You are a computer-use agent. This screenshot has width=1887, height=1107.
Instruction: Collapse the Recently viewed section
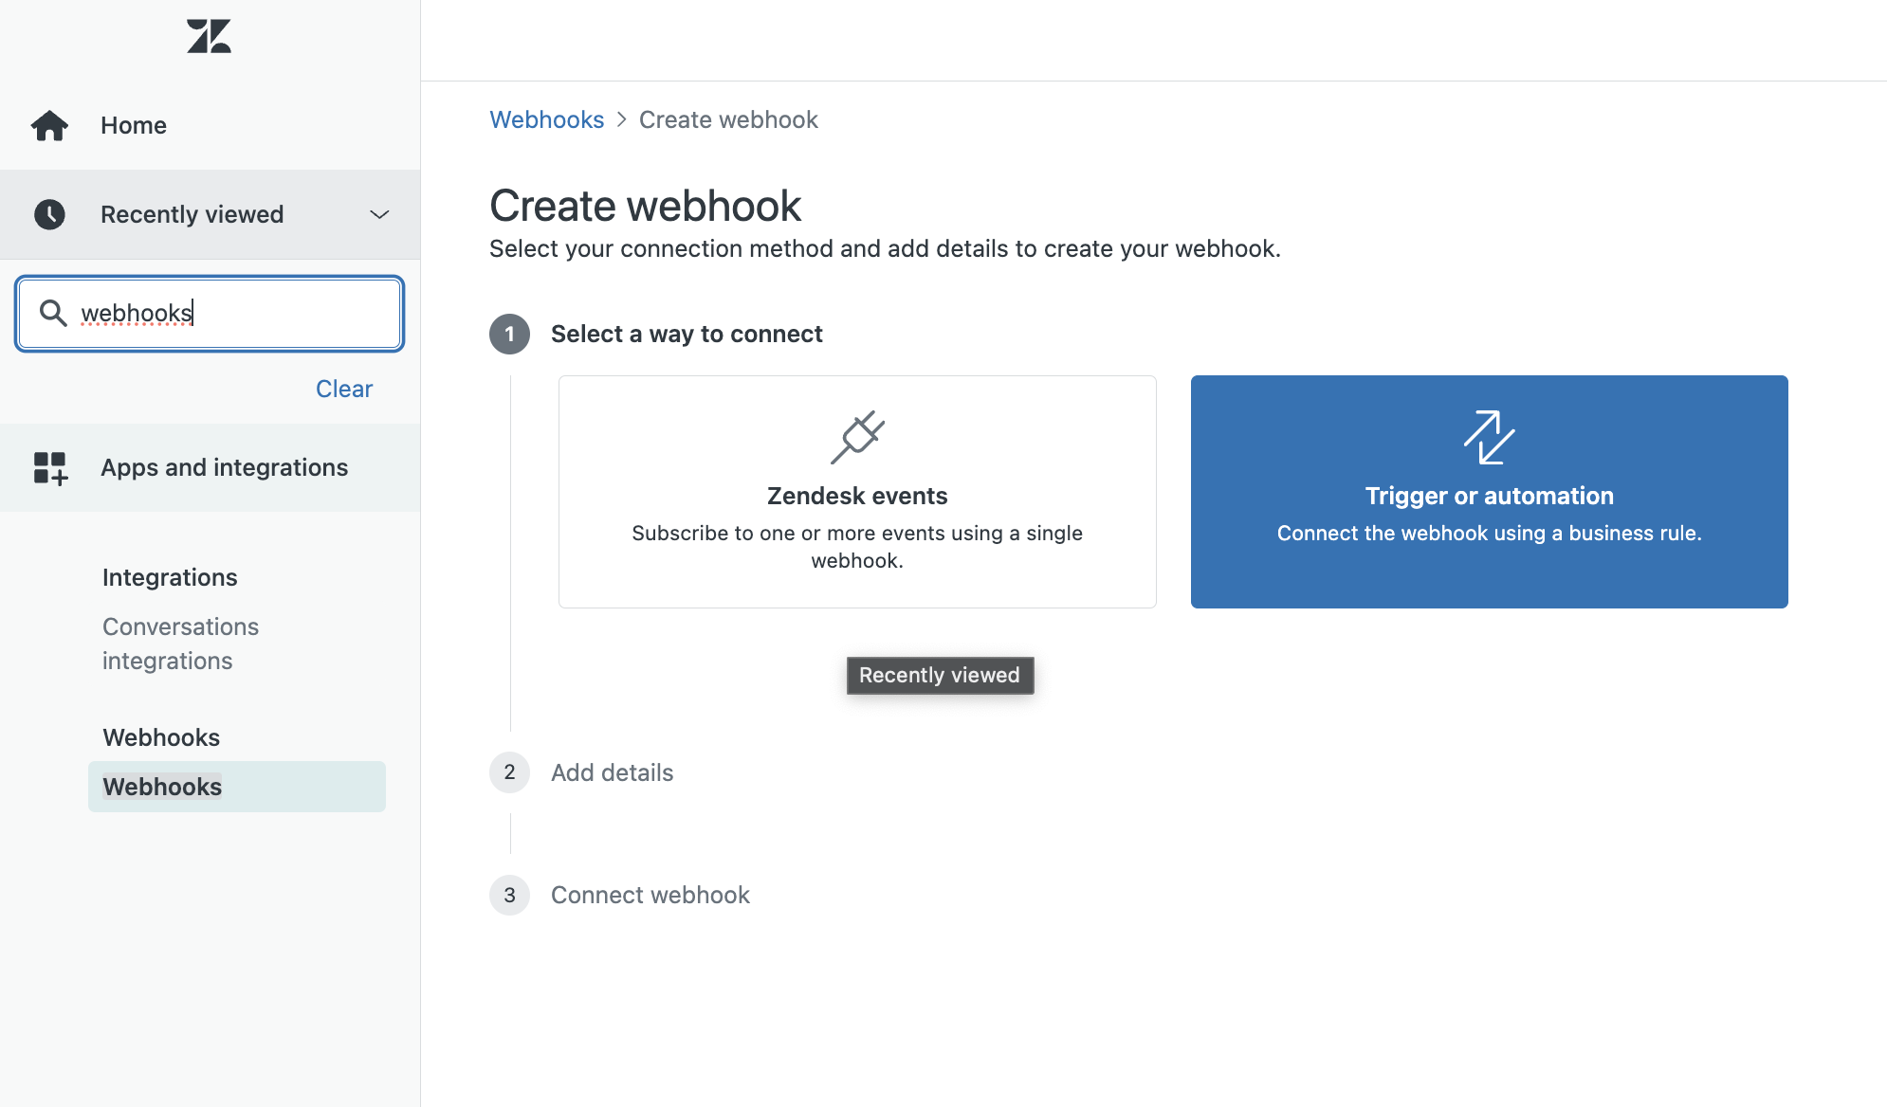coord(378,214)
